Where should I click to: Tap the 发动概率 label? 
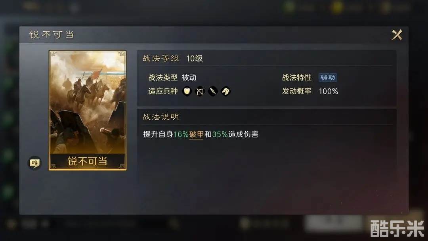[297, 91]
